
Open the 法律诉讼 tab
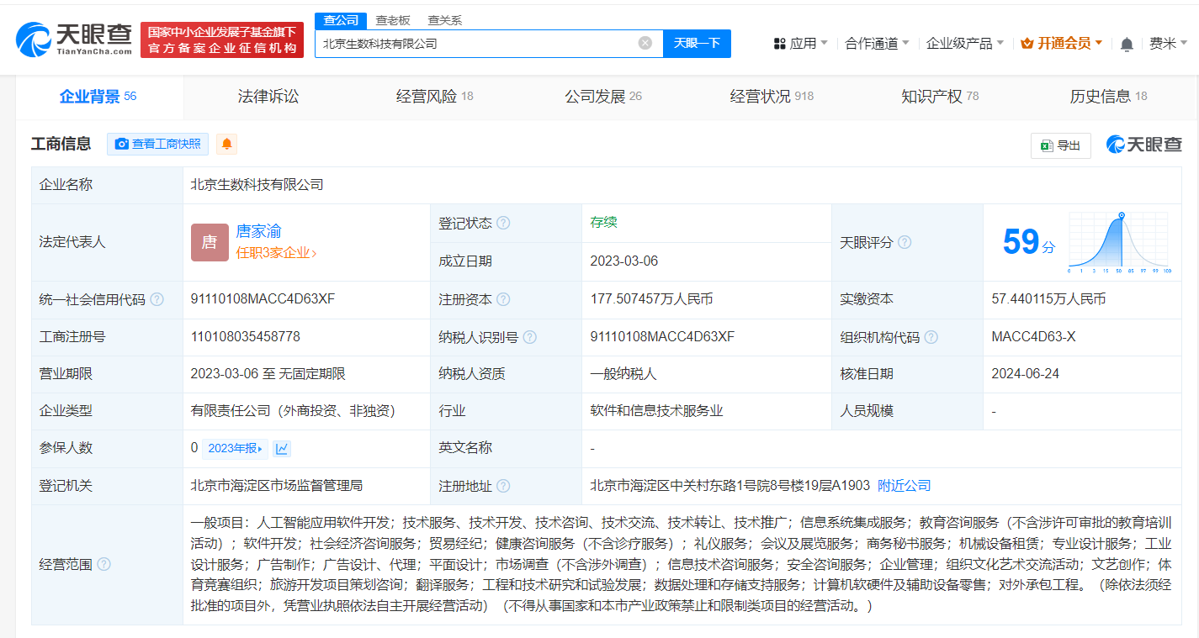pos(268,96)
